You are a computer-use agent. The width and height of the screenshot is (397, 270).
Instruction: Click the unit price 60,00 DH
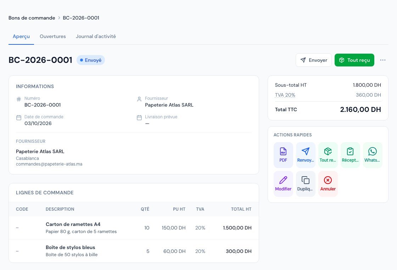click(x=174, y=251)
